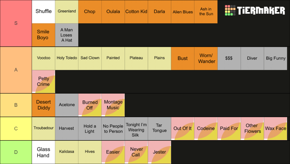Screen dimensions: 290x164
Task: Select the Big Funny tile
Action: coord(275,58)
